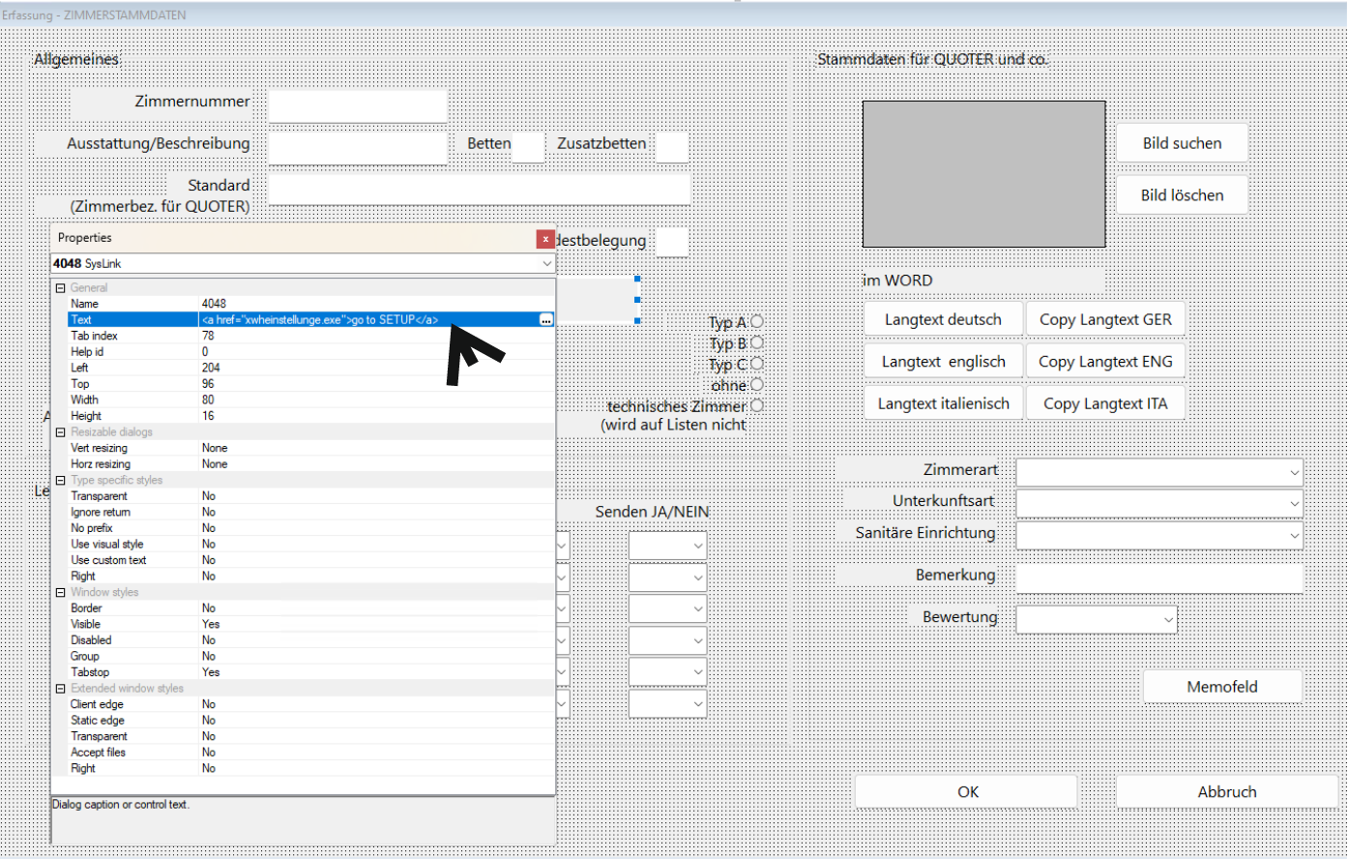Select the Ignore return property row
The width and height of the screenshot is (1348, 859).
pyautogui.click(x=304, y=512)
